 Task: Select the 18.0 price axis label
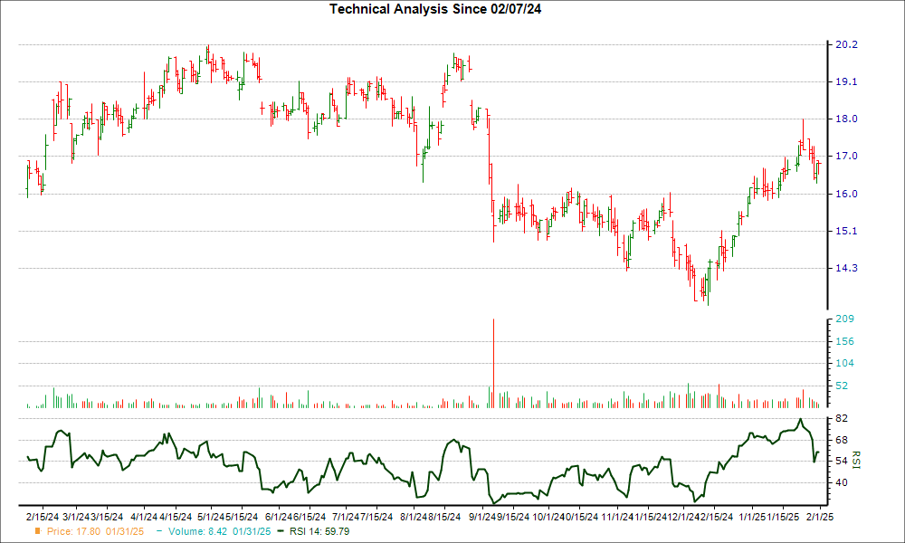point(846,119)
